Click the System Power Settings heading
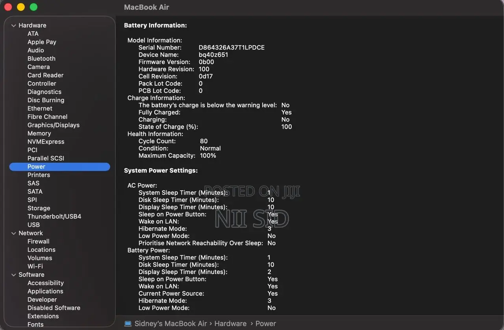Viewport: 504px width, 330px height. 161,171
